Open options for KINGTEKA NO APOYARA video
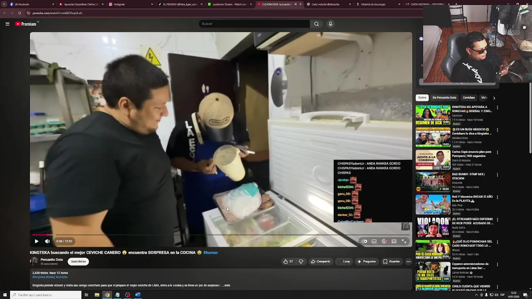This screenshot has width=532, height=299. [x=497, y=108]
